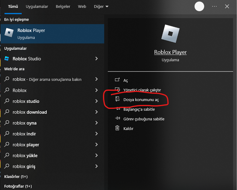Expand chevron for 'roblox giriş'

click(x=97, y=166)
